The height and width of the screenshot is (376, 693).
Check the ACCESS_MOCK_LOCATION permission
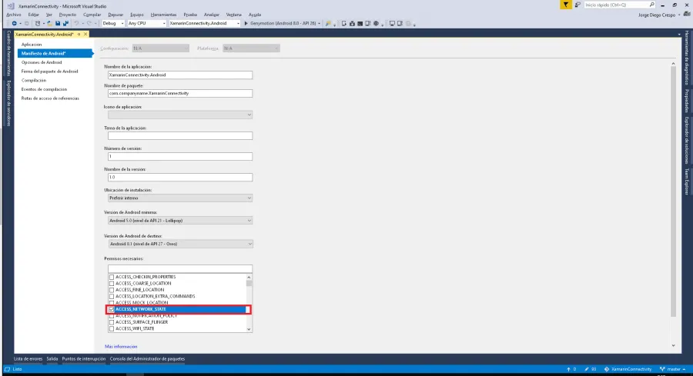112,303
